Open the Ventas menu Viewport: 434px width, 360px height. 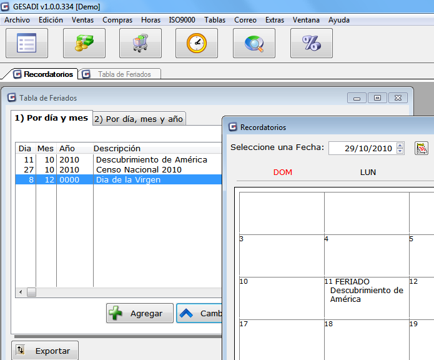(82, 20)
